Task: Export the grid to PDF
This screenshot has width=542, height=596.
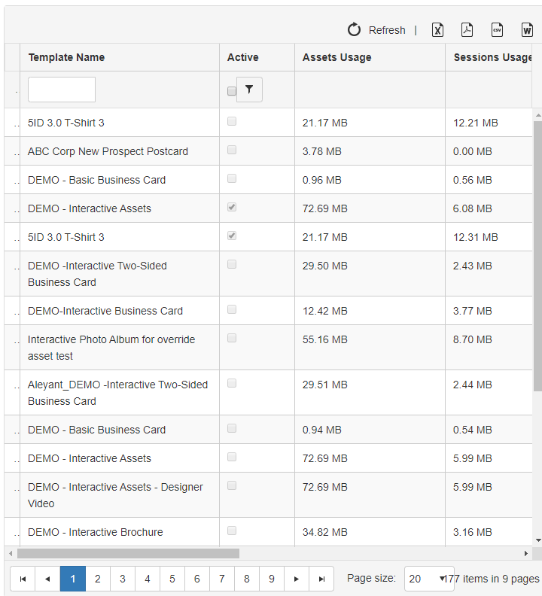Action: 467,30
